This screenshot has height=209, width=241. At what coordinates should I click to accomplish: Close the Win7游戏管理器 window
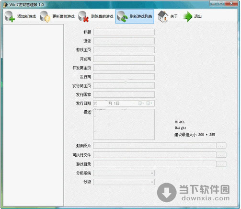pyautogui.click(x=231, y=3)
